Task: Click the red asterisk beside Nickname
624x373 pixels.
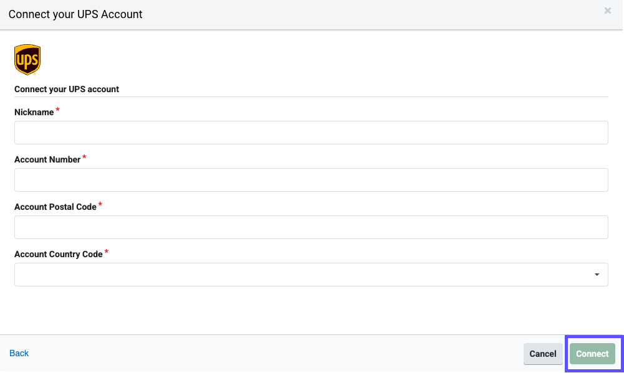Action: (x=58, y=110)
